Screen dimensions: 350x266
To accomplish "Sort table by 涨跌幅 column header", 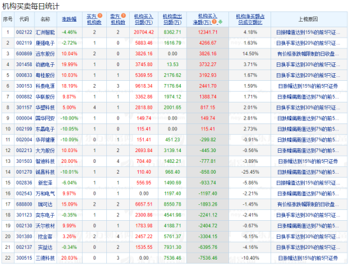I will pos(69,19).
